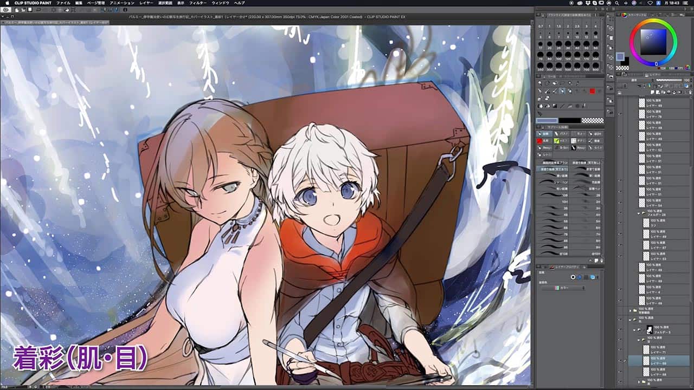Open the アニメーション menu
The image size is (694, 390).
[x=121, y=3]
